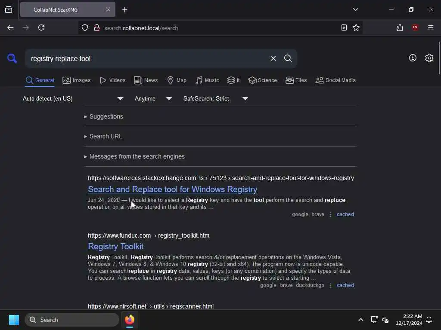Open the Windows Start menu
The width and height of the screenshot is (441, 330).
point(14,320)
